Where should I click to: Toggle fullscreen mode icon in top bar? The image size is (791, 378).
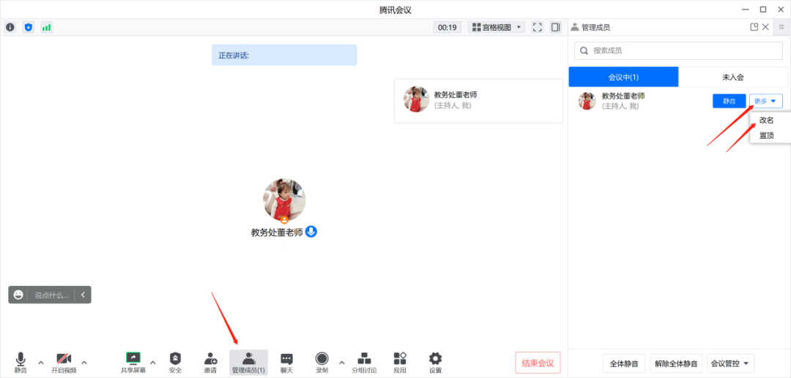click(537, 27)
